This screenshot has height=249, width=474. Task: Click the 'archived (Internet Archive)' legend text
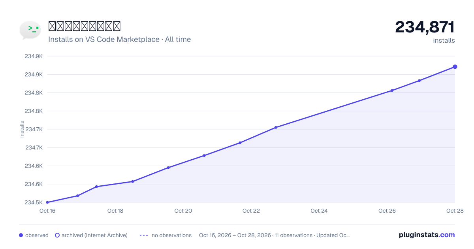click(x=94, y=235)
